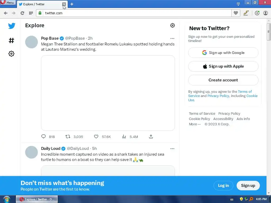Open Pop Base profile name
The height and width of the screenshot is (203, 271).
[x=50, y=38]
